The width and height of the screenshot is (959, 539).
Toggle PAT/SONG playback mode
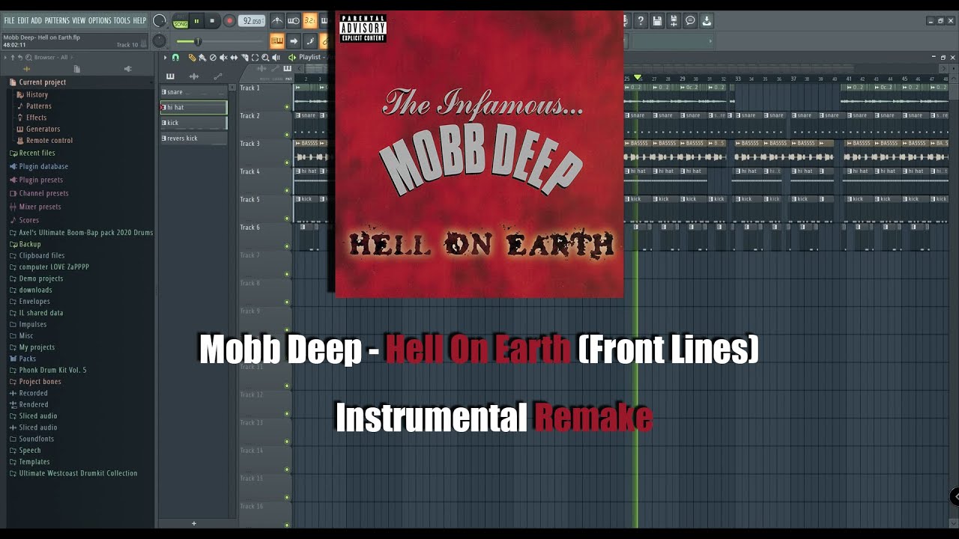pos(181,22)
